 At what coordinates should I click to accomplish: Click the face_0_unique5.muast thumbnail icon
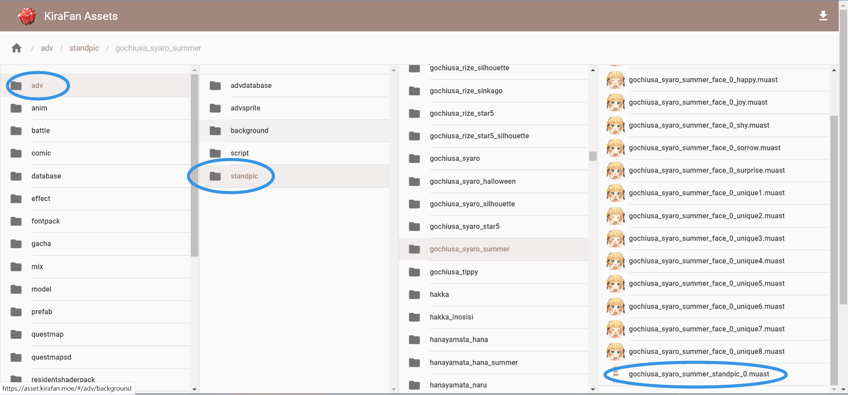click(x=616, y=284)
